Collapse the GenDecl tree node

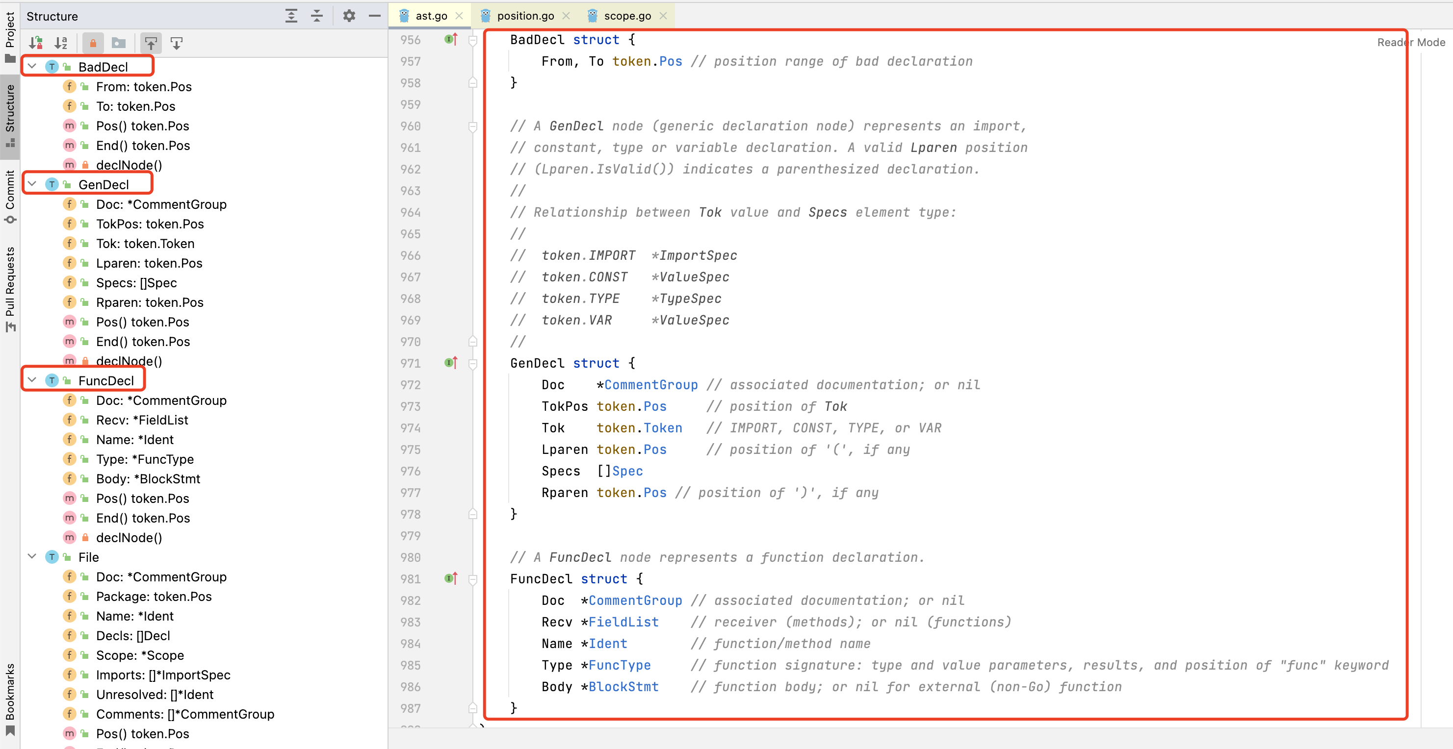tap(32, 184)
